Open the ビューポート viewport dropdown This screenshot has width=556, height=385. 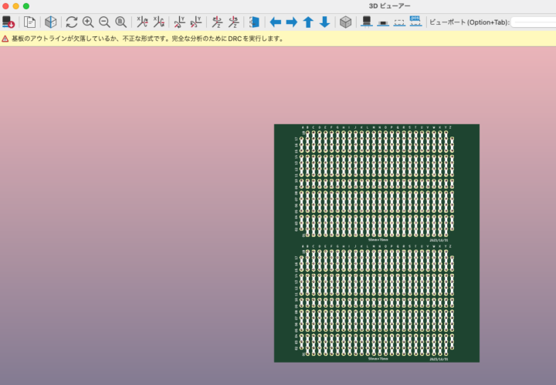(x=533, y=22)
